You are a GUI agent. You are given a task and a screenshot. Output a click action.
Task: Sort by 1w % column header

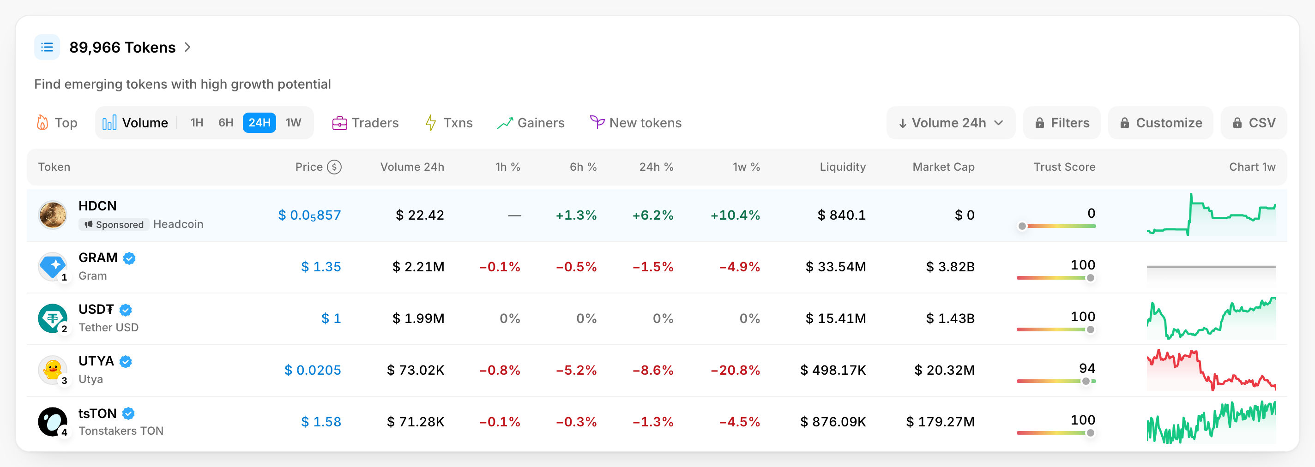point(747,167)
